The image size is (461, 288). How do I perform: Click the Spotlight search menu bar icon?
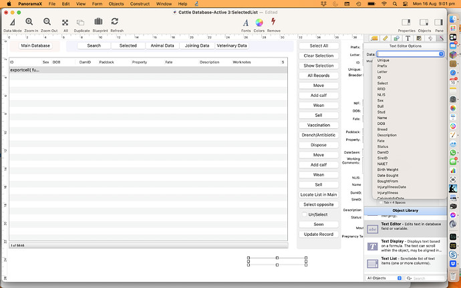tap(395, 4)
